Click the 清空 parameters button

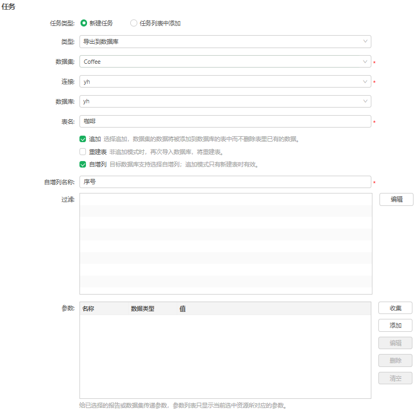coord(395,378)
